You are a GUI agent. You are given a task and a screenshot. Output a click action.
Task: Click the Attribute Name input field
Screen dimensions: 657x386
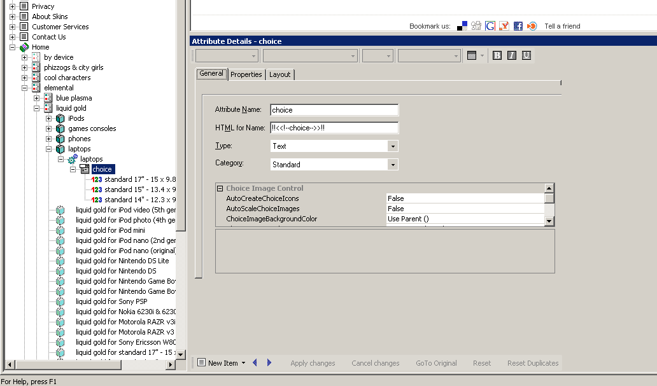click(334, 110)
